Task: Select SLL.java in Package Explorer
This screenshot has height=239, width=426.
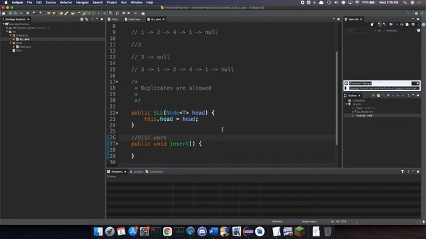Action: point(24,39)
